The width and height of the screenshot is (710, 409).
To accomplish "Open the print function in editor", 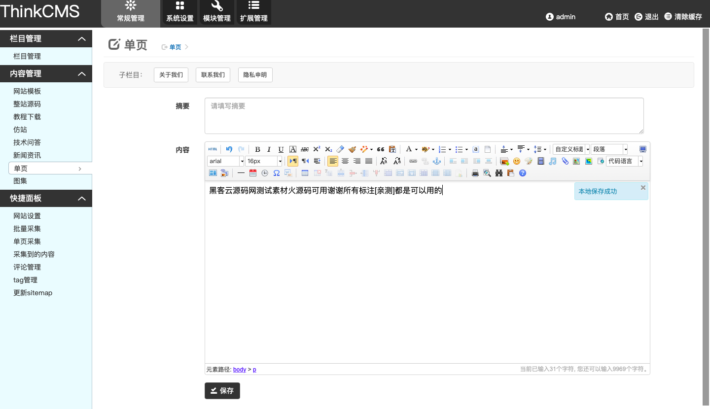I will click(475, 173).
